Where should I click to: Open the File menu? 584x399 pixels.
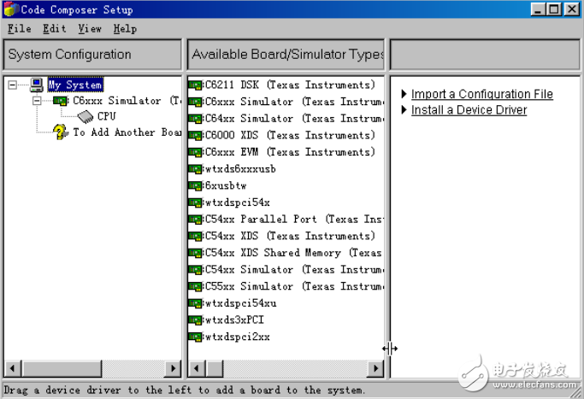click(19, 29)
